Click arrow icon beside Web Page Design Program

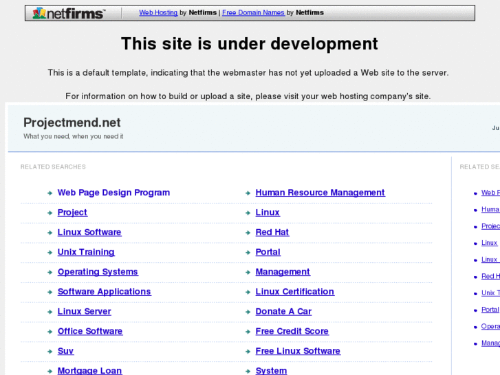pyautogui.click(x=50, y=193)
